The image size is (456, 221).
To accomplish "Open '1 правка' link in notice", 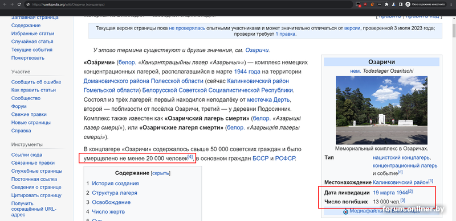I will 286,34.
